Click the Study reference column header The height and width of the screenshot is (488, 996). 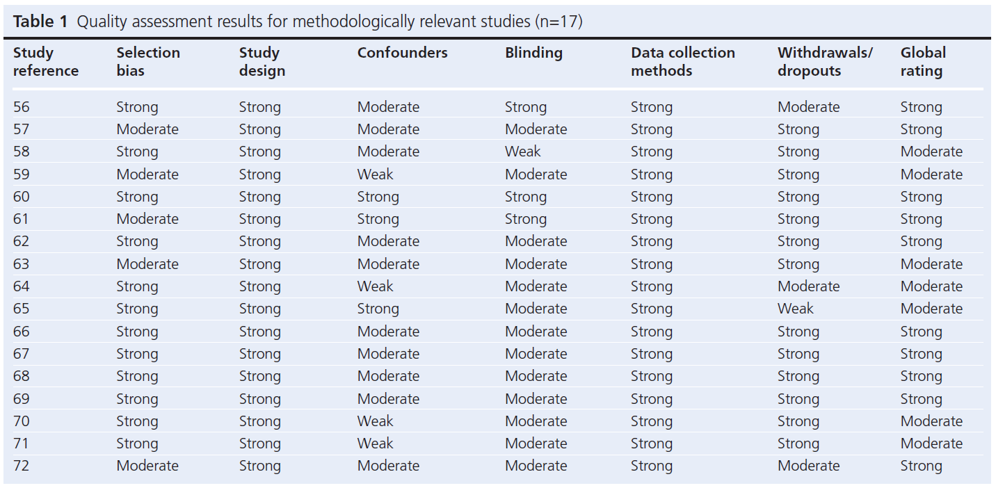click(x=46, y=62)
